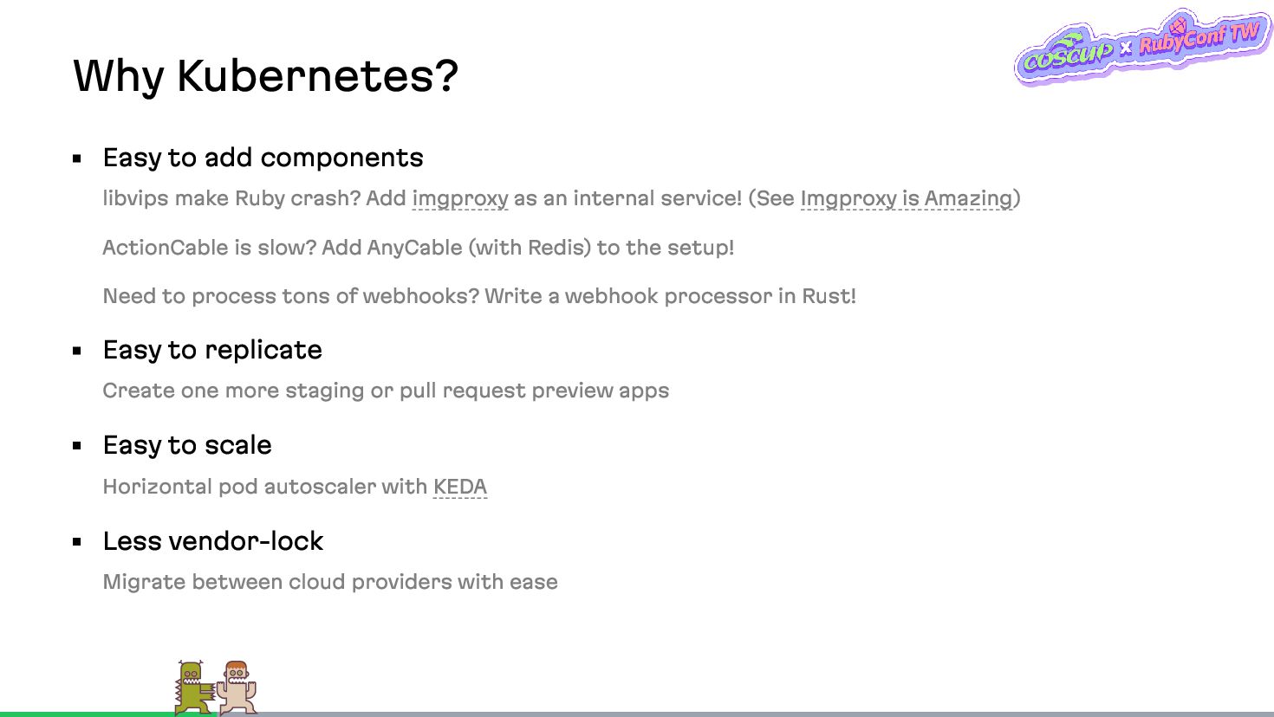Click the bullet beside Easy to replicate
This screenshot has width=1274, height=717.
coord(77,351)
